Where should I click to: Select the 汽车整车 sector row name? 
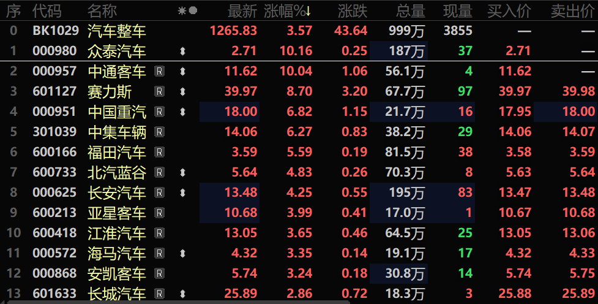coord(117,31)
